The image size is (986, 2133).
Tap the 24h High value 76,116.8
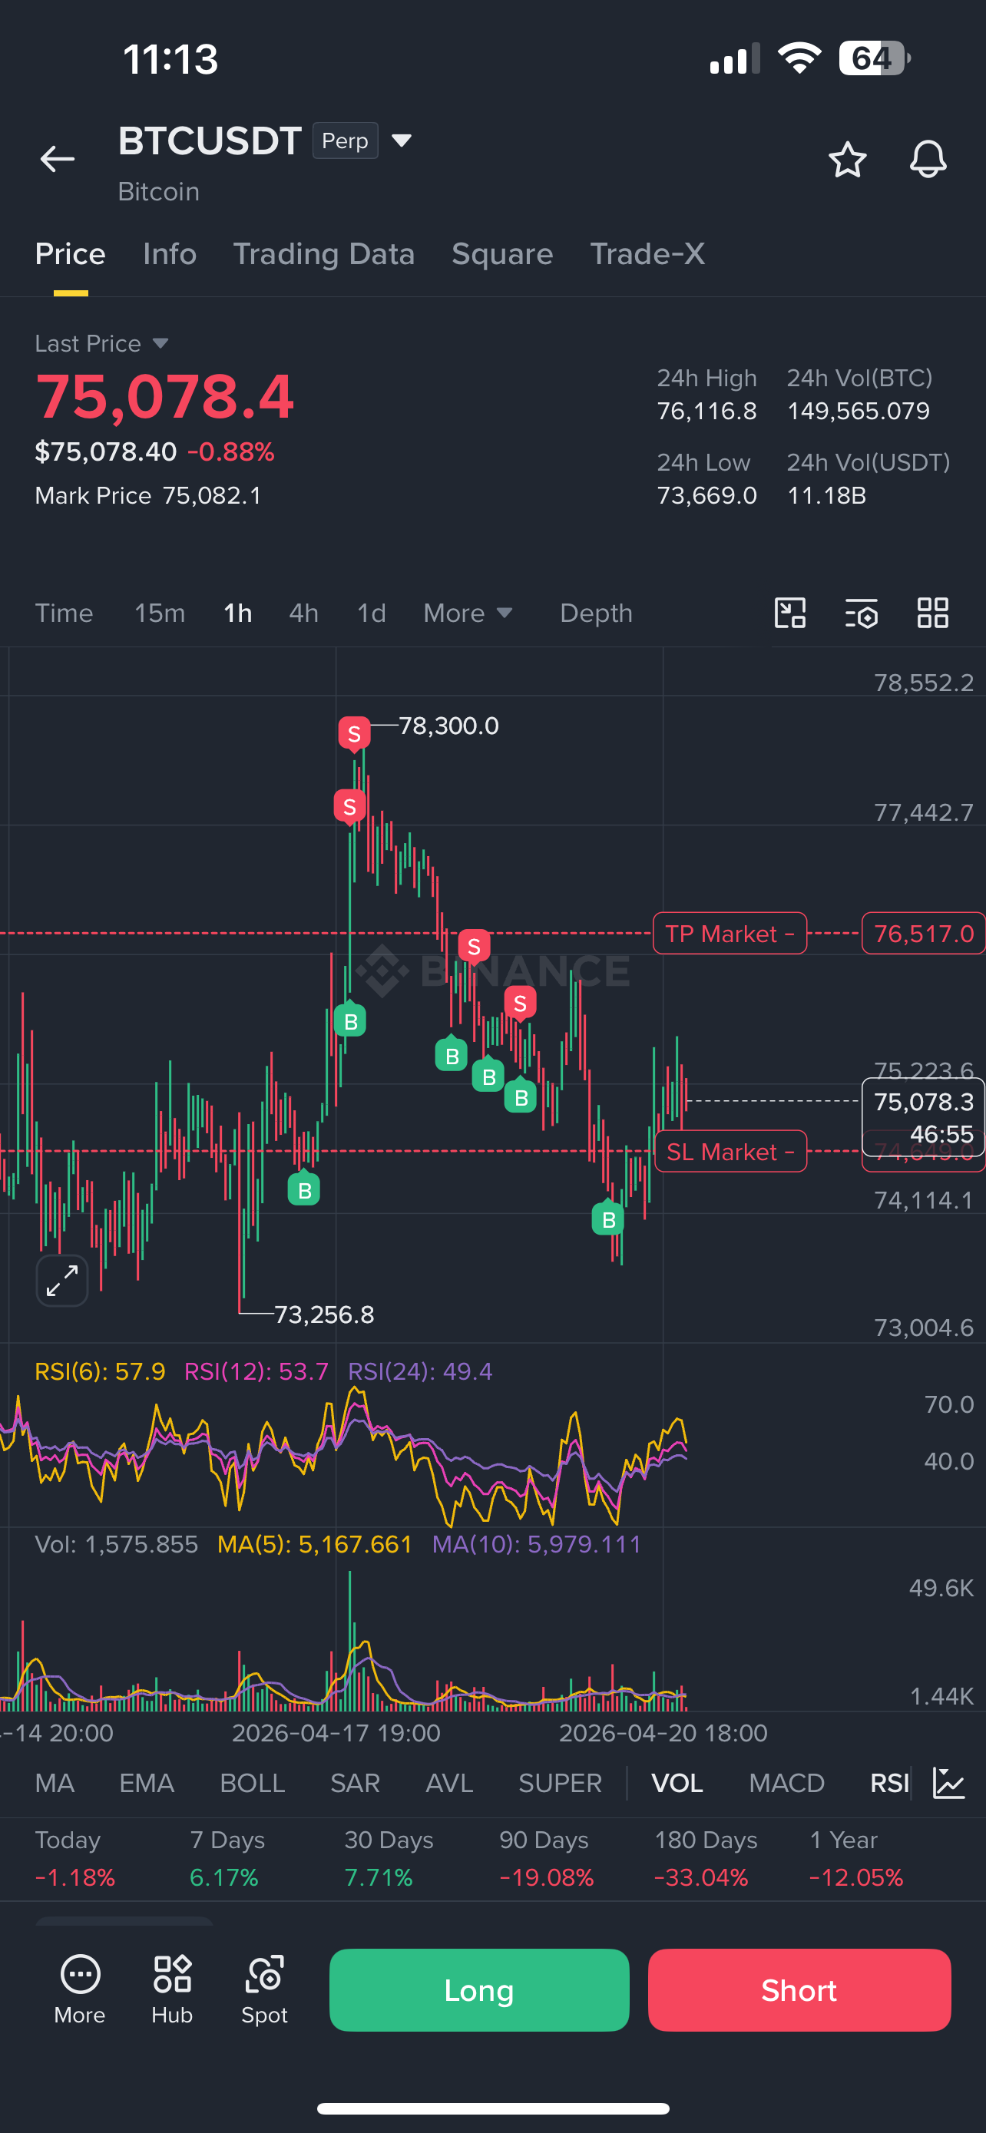[706, 412]
